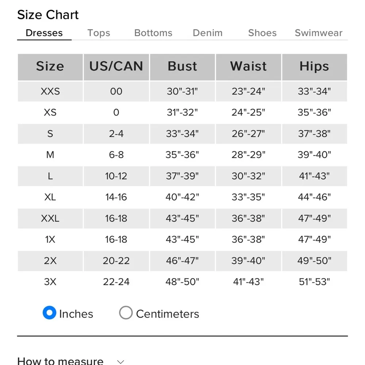
Task: Open the Shoes size chart tab
Action: (262, 33)
